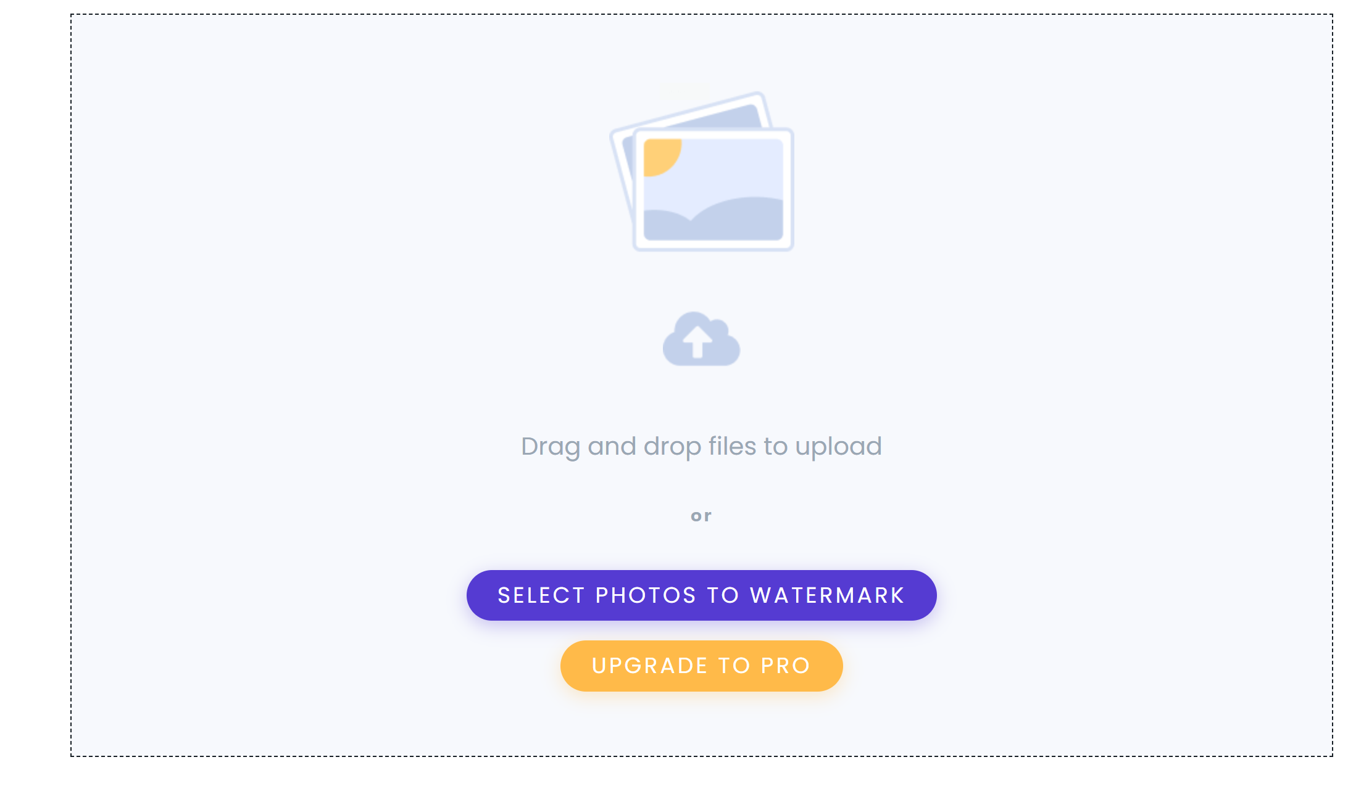This screenshot has height=786, width=1369.
Task: Click the yellow sun in photo illustration
Action: coord(660,155)
